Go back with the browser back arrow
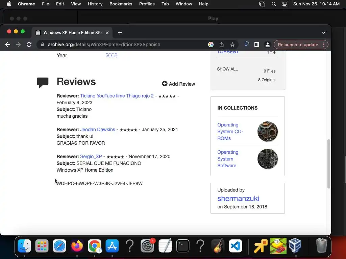This screenshot has height=259, width=346. [x=7, y=45]
